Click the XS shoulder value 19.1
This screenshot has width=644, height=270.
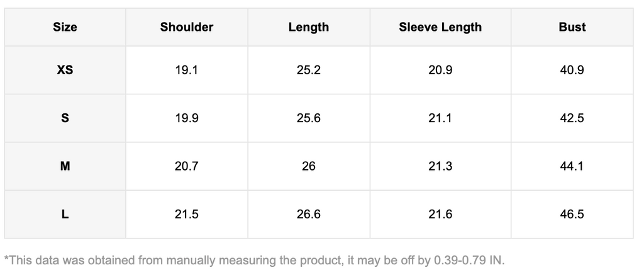187,70
